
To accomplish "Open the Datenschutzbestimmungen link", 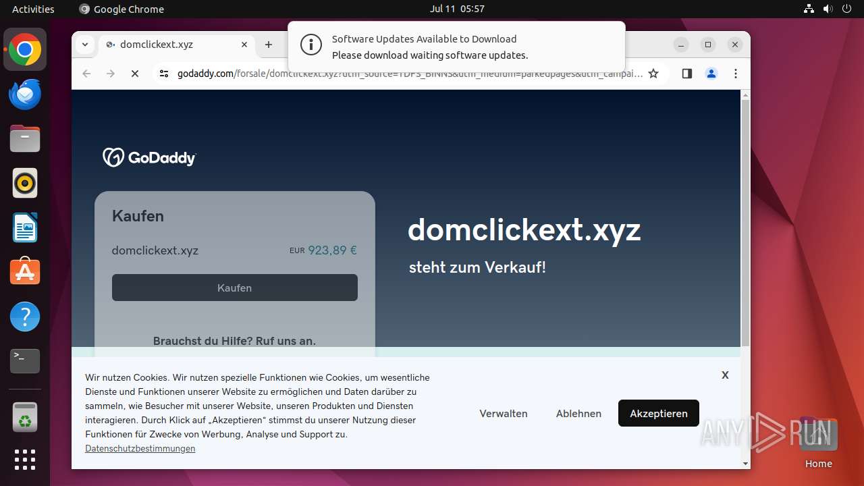I will point(140,448).
